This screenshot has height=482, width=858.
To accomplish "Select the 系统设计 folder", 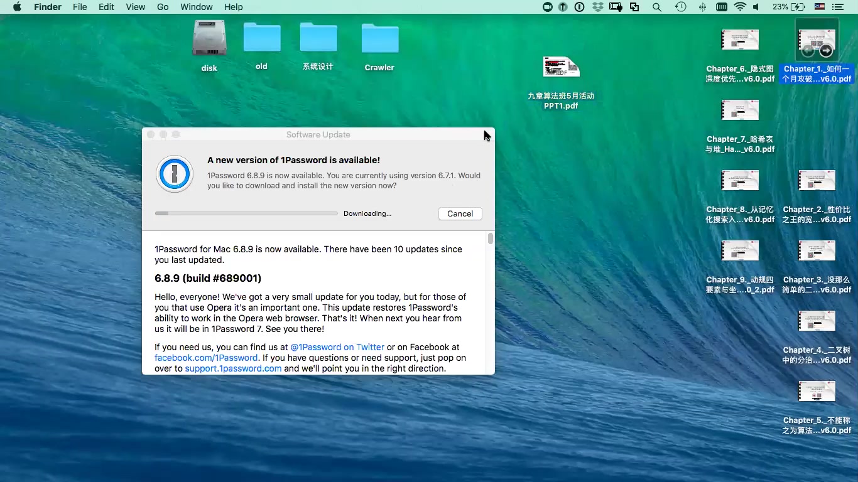I will pos(318,37).
